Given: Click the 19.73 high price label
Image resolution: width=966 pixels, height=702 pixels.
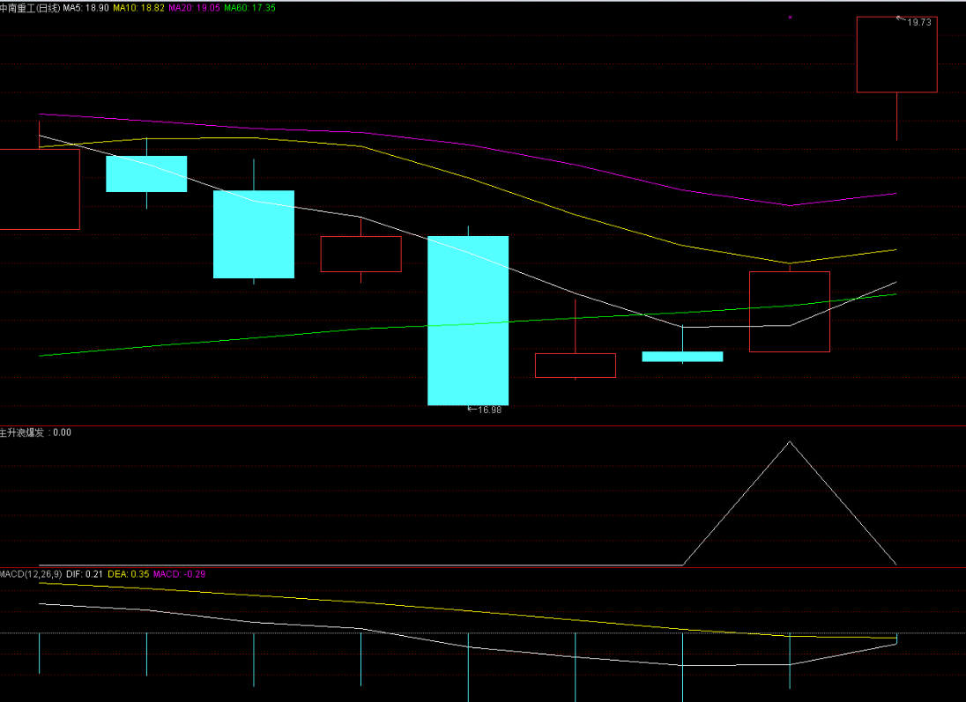Looking at the screenshot, I should point(919,22).
